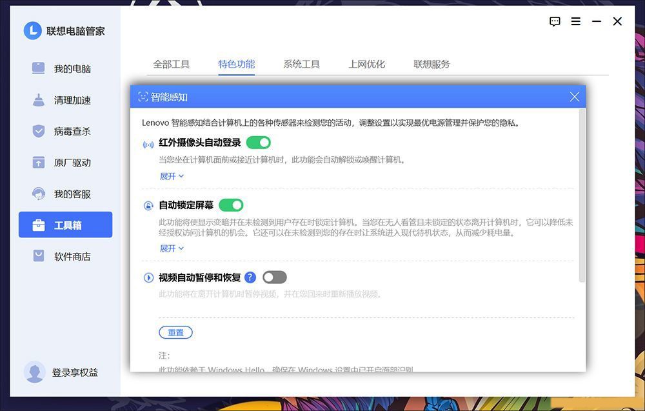Open the feedback chat bubble icon
The image size is (645, 411).
pyautogui.click(x=555, y=21)
